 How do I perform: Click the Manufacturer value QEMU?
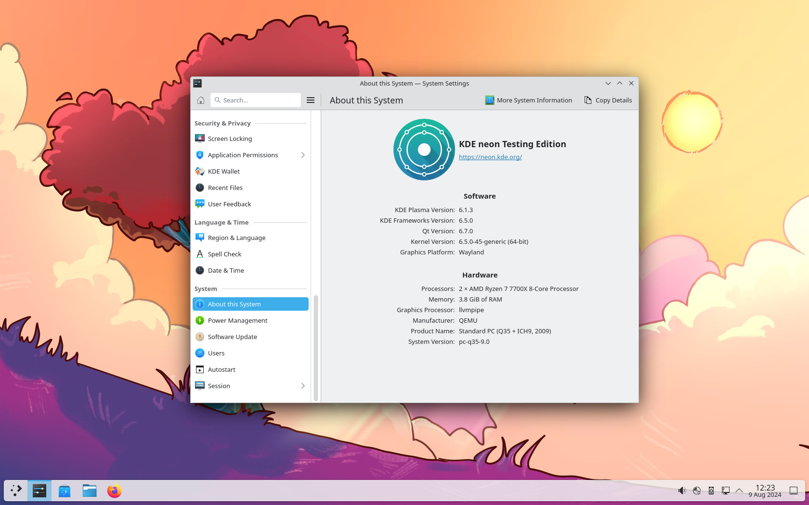[x=468, y=320]
